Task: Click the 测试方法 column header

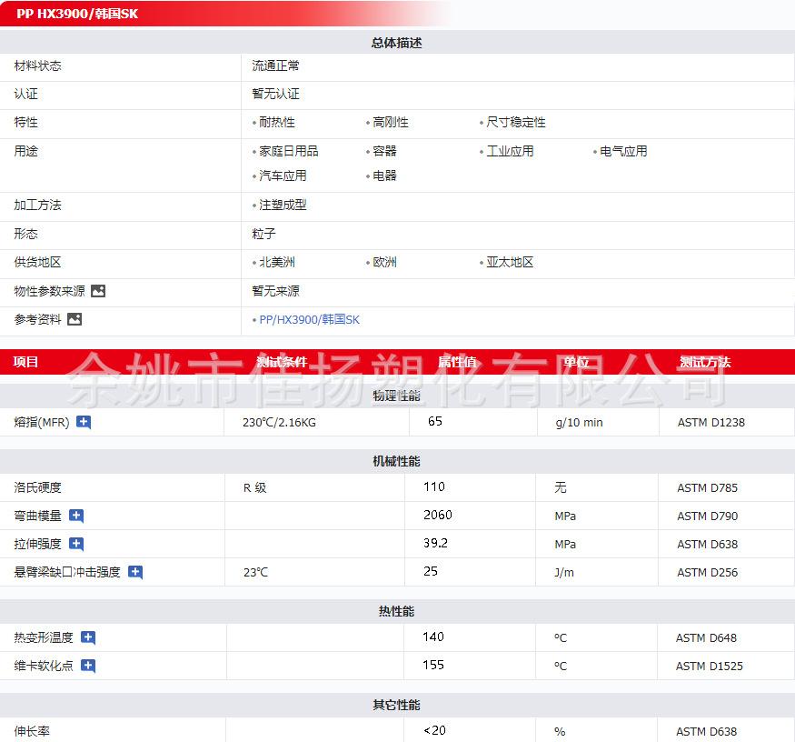Action: (x=705, y=362)
